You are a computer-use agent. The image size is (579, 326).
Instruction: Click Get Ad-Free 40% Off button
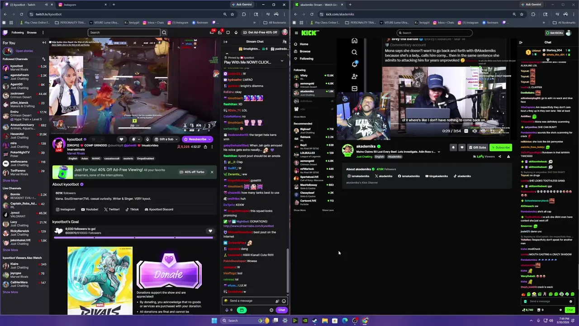click(261, 32)
